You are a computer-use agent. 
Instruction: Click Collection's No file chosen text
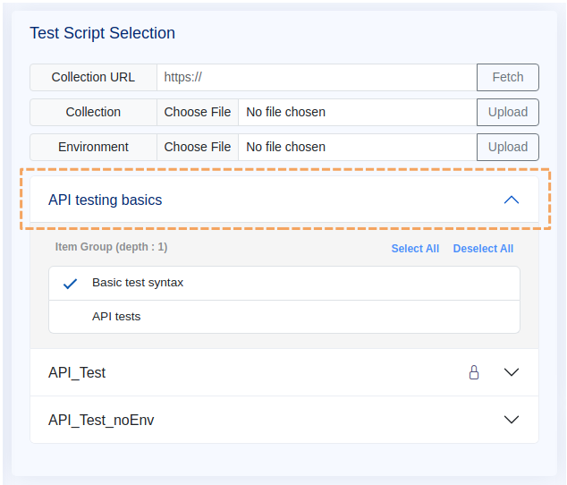(x=285, y=112)
